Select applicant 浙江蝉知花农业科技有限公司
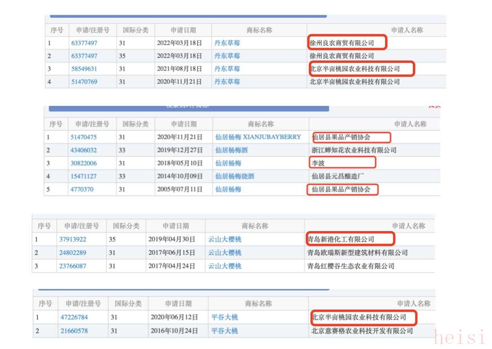The width and height of the screenshot is (492, 349). click(x=354, y=150)
